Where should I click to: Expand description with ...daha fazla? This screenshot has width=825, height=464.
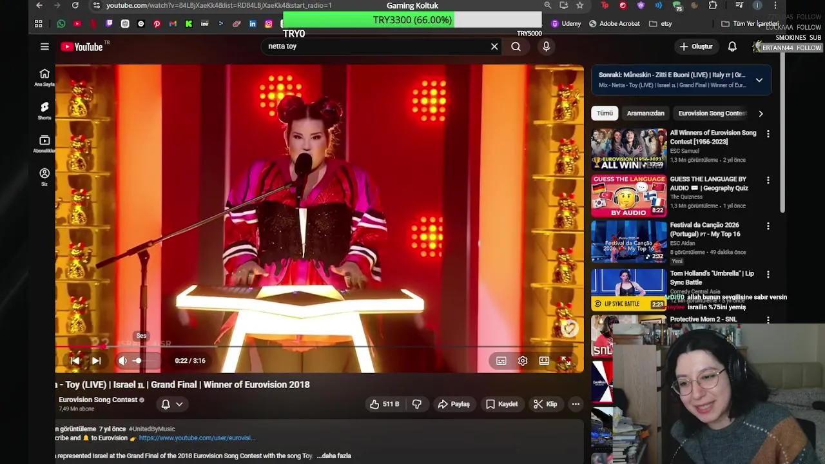pos(334,456)
